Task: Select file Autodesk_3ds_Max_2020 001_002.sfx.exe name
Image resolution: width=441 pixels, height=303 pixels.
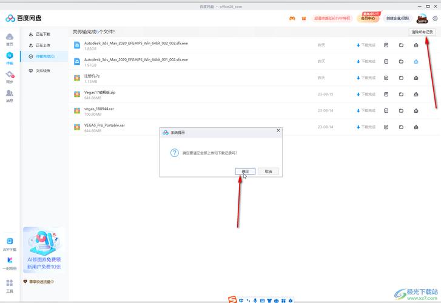Action: 136,59
